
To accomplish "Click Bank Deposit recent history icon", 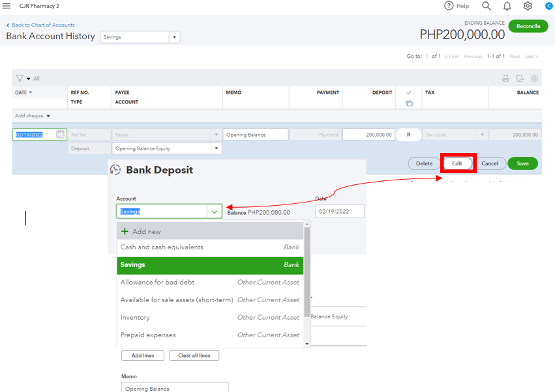I will point(115,170).
